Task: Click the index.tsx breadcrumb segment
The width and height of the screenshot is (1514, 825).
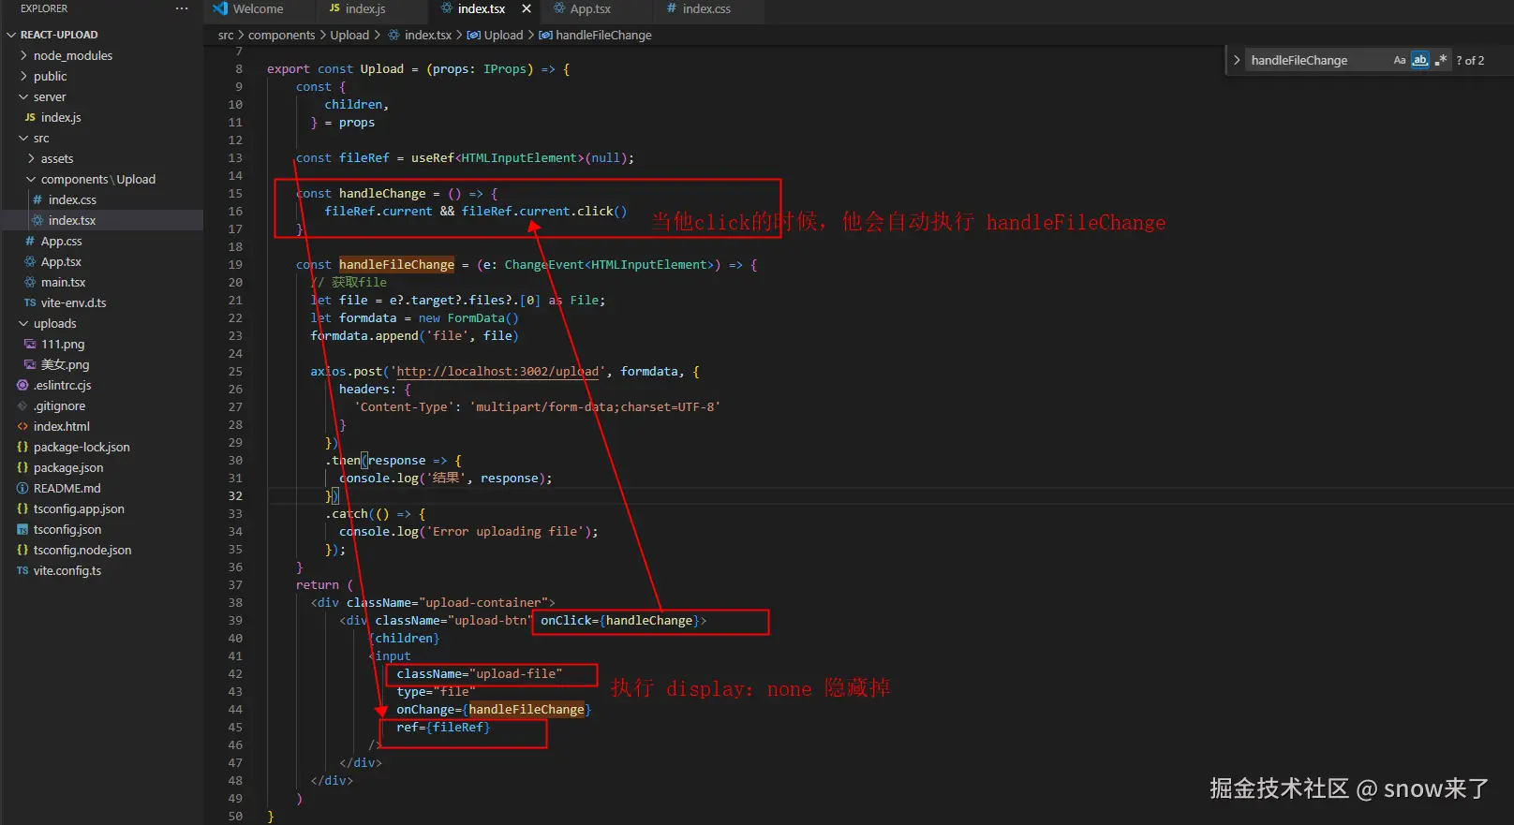Action: tap(427, 35)
